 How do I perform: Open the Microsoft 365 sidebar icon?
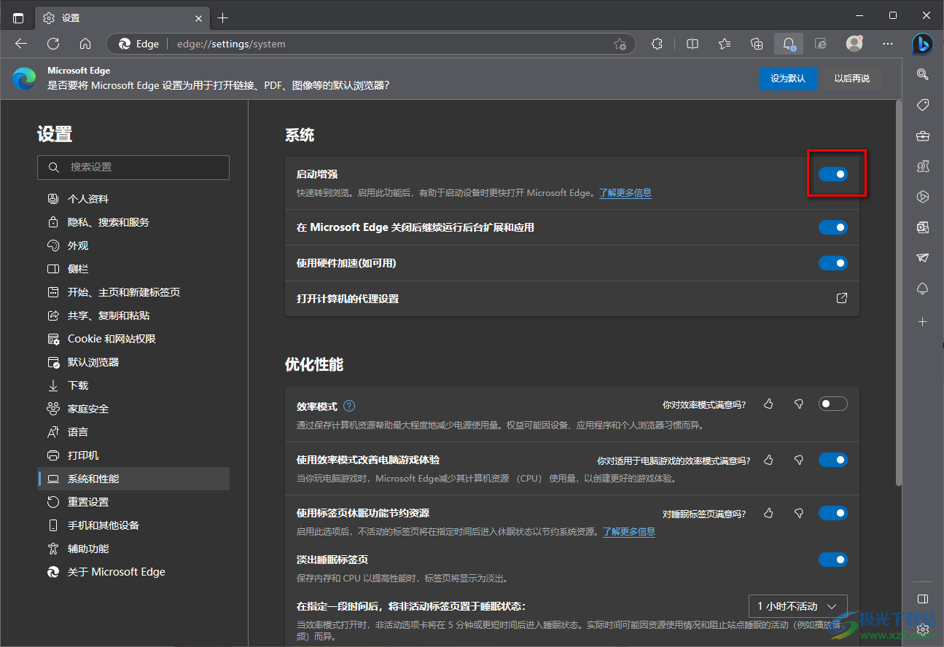pos(923,197)
